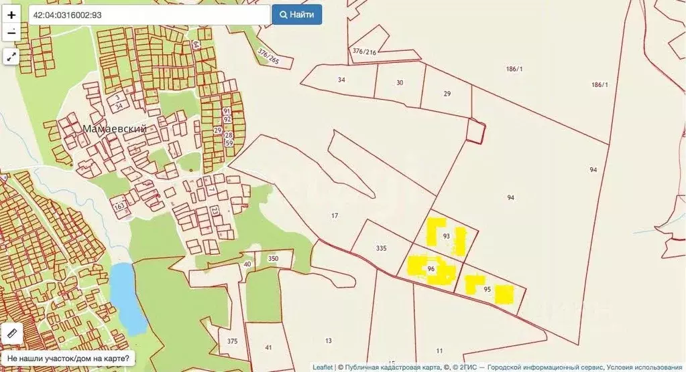Toggle fullscreen map view
The height and width of the screenshot is (372, 686).
click(x=11, y=57)
